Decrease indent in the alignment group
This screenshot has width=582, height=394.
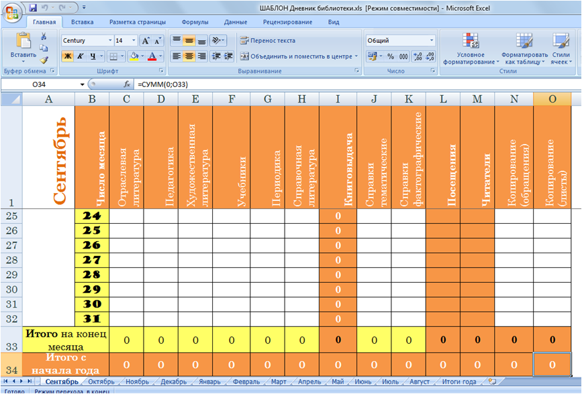(216, 56)
